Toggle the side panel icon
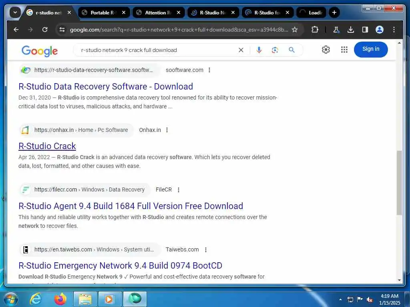 (x=365, y=30)
